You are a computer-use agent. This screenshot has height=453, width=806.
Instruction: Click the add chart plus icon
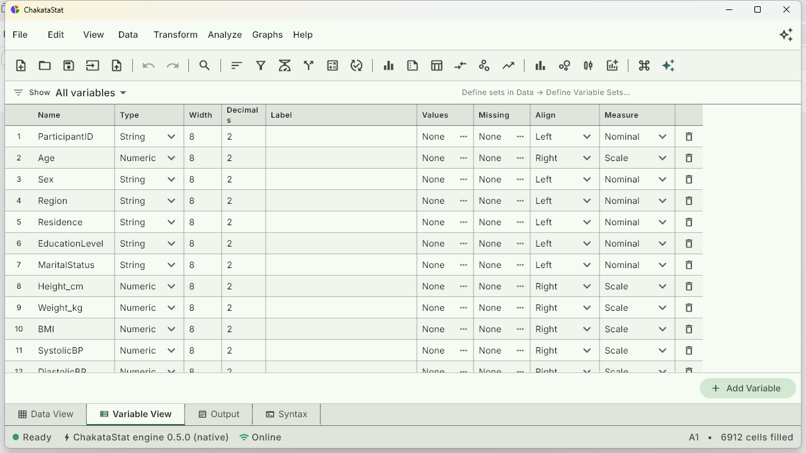(612, 65)
